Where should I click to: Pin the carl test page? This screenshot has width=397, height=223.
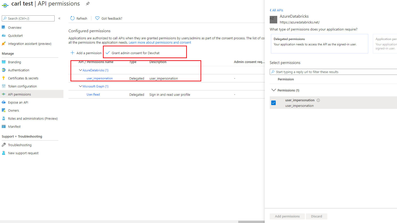(88, 4)
